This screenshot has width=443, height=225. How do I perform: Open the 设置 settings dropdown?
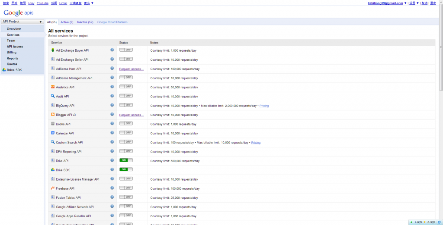point(414,3)
